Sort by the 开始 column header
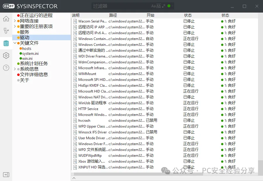263x181 pixels. 150,15
